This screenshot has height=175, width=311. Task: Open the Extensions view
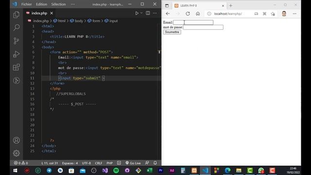click(16, 67)
